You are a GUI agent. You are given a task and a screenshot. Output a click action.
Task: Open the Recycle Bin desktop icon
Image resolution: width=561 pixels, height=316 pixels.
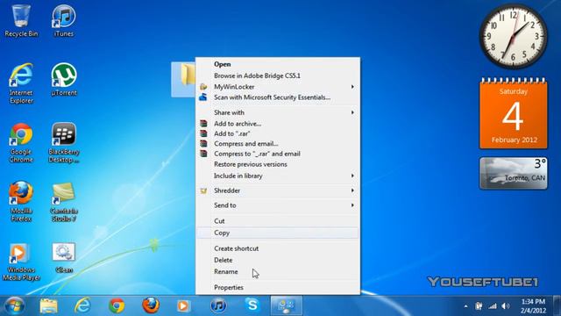coord(21,20)
